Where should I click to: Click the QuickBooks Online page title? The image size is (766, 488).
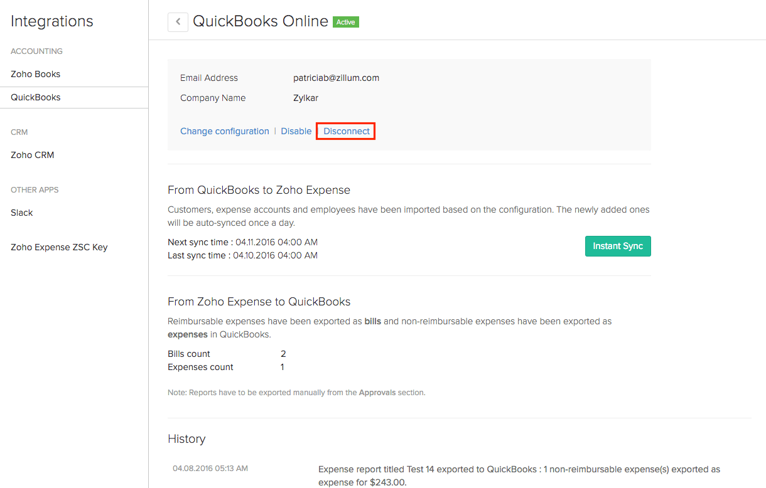point(261,21)
